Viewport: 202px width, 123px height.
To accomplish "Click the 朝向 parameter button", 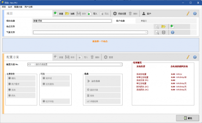I will pyautogui.click(x=21, y=78).
